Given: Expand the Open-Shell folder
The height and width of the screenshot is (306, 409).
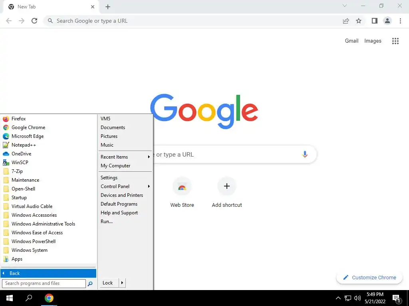Looking at the screenshot, I should (49, 189).
